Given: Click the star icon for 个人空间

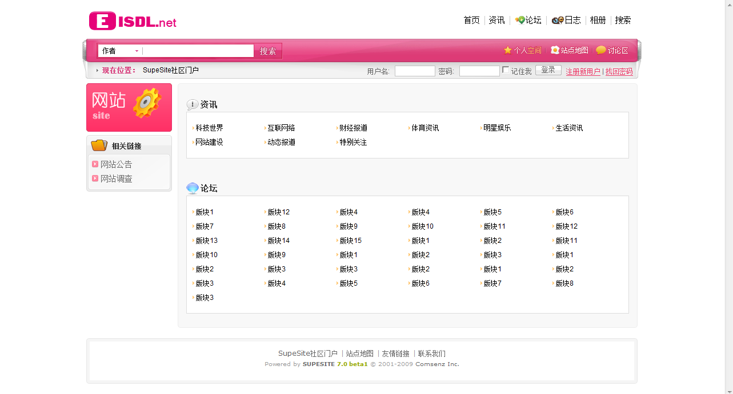Looking at the screenshot, I should 507,50.
